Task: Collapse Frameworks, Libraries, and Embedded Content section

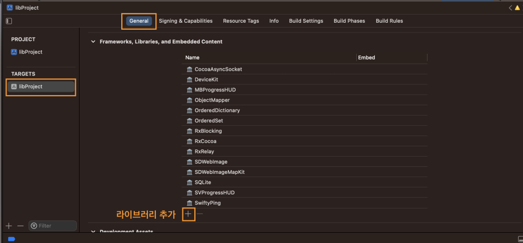Action: [93, 42]
